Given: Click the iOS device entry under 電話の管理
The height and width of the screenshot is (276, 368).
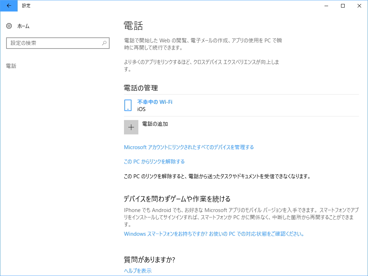Looking at the screenshot, I should click(141, 109).
